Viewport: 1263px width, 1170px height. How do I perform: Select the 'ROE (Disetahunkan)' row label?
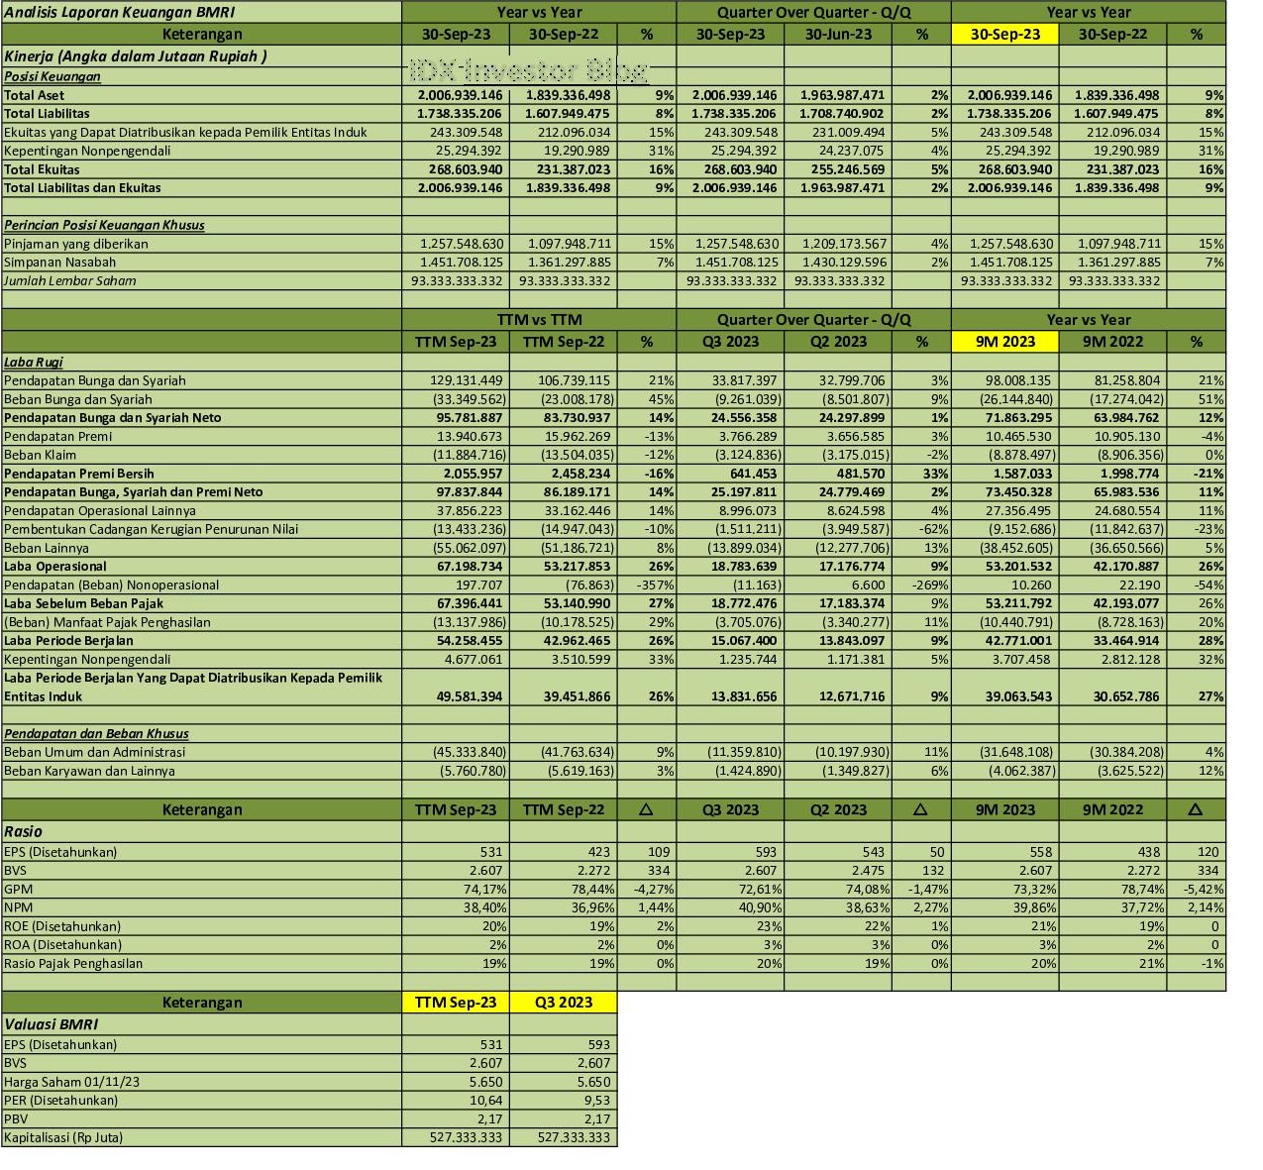tap(62, 926)
